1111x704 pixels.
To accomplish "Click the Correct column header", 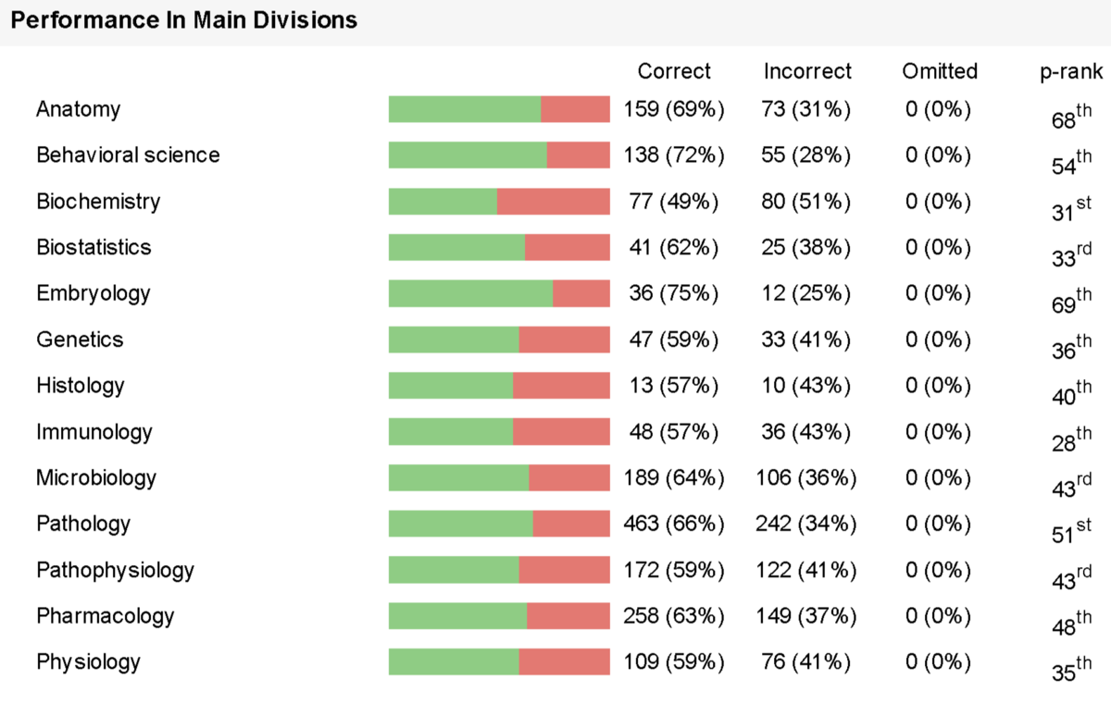I will click(x=674, y=71).
